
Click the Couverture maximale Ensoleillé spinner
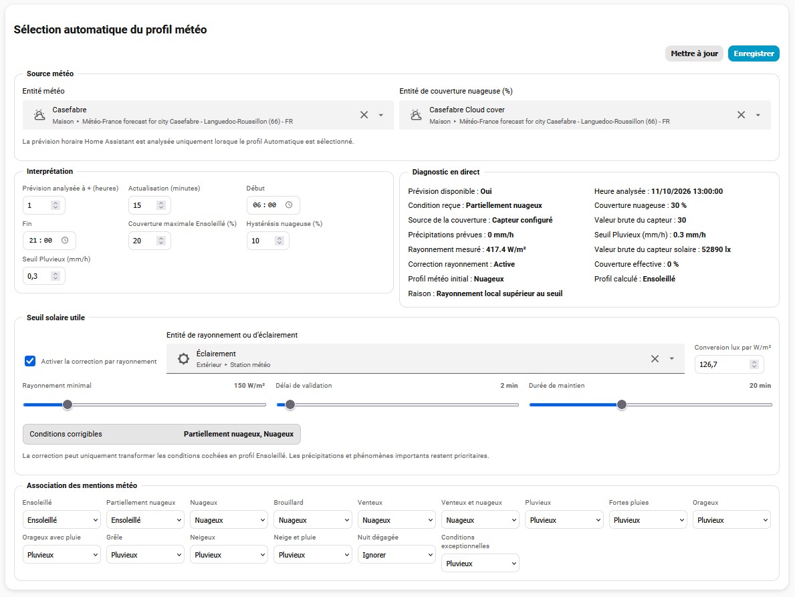(x=161, y=241)
